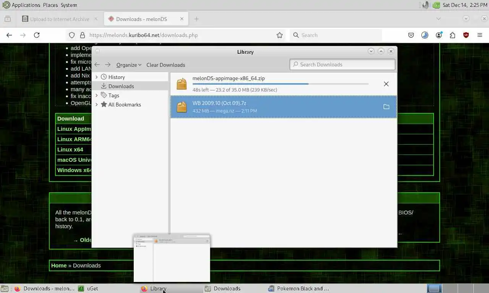Image resolution: width=489 pixels, height=293 pixels.
Task: Select History in Library sidebar
Action: click(117, 77)
